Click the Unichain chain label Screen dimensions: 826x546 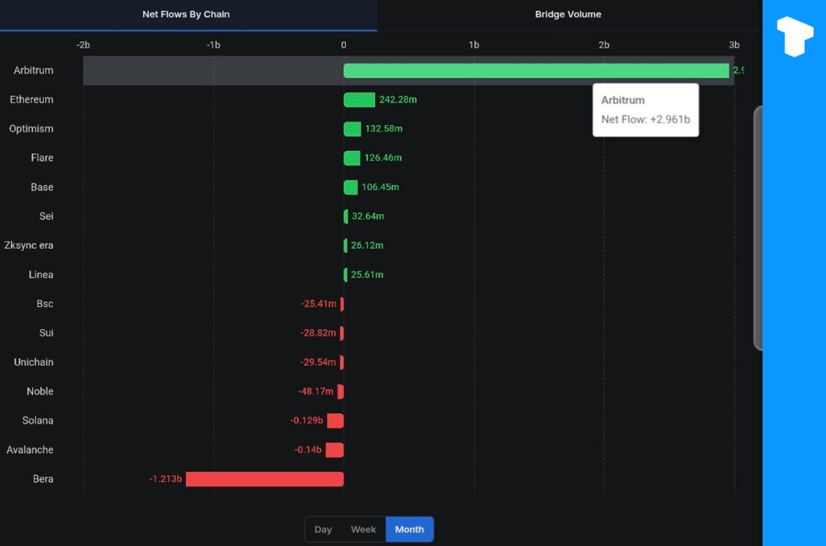tap(34, 362)
